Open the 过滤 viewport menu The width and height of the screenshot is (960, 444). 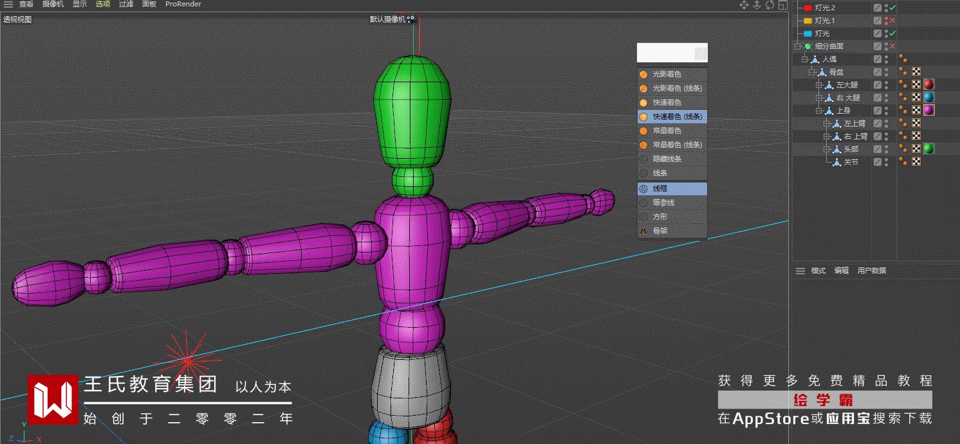tap(126, 4)
